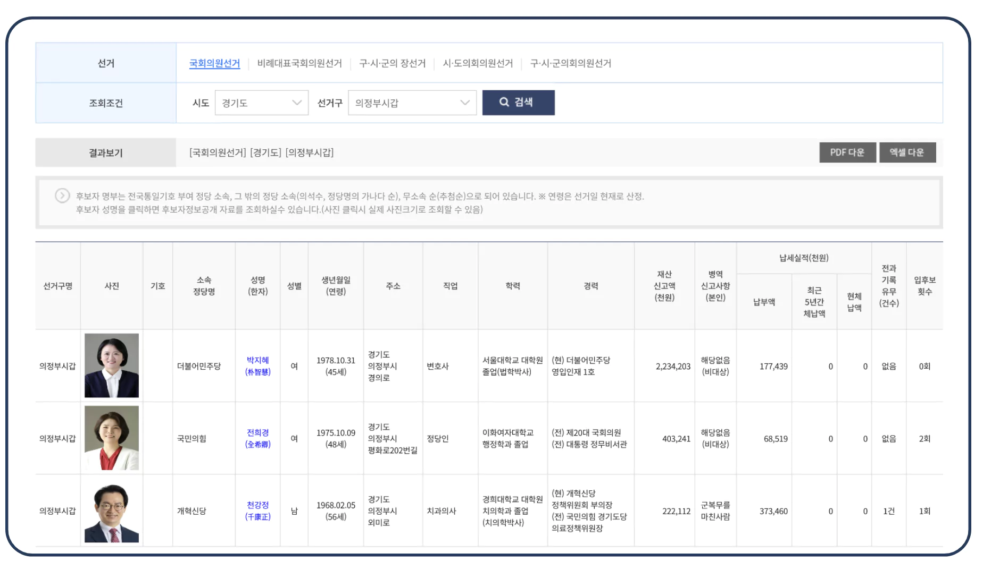This screenshot has width=983, height=561.
Task: Select the 국회의원선거 election tab
Action: click(x=214, y=63)
